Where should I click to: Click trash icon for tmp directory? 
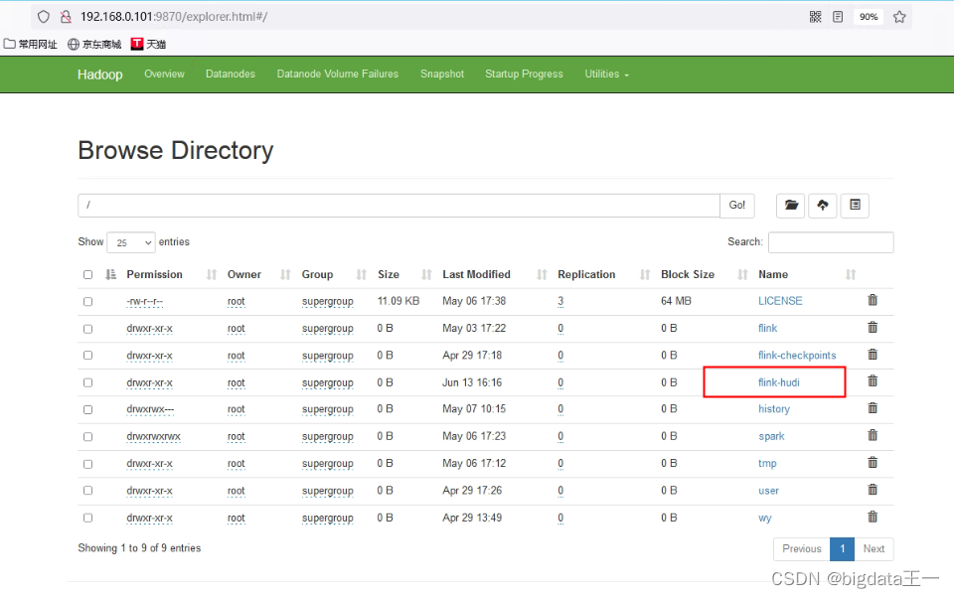(873, 462)
